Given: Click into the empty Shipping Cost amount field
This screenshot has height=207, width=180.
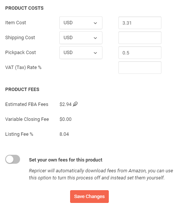Looking at the screenshot, I should (x=140, y=38).
